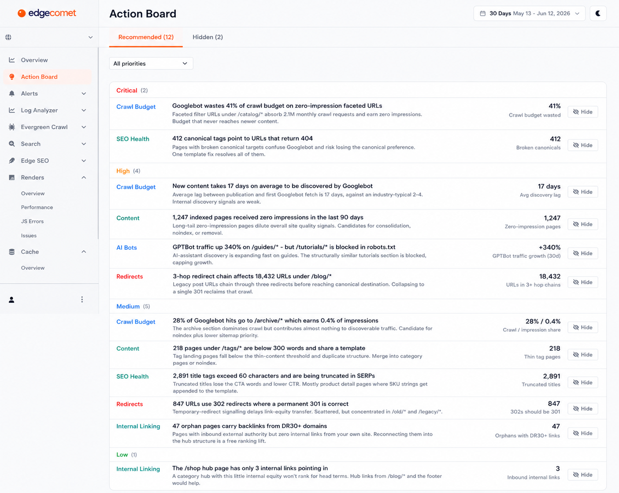Click the calendar icon in date range
Screen dimensions: 619x493
[483, 13]
